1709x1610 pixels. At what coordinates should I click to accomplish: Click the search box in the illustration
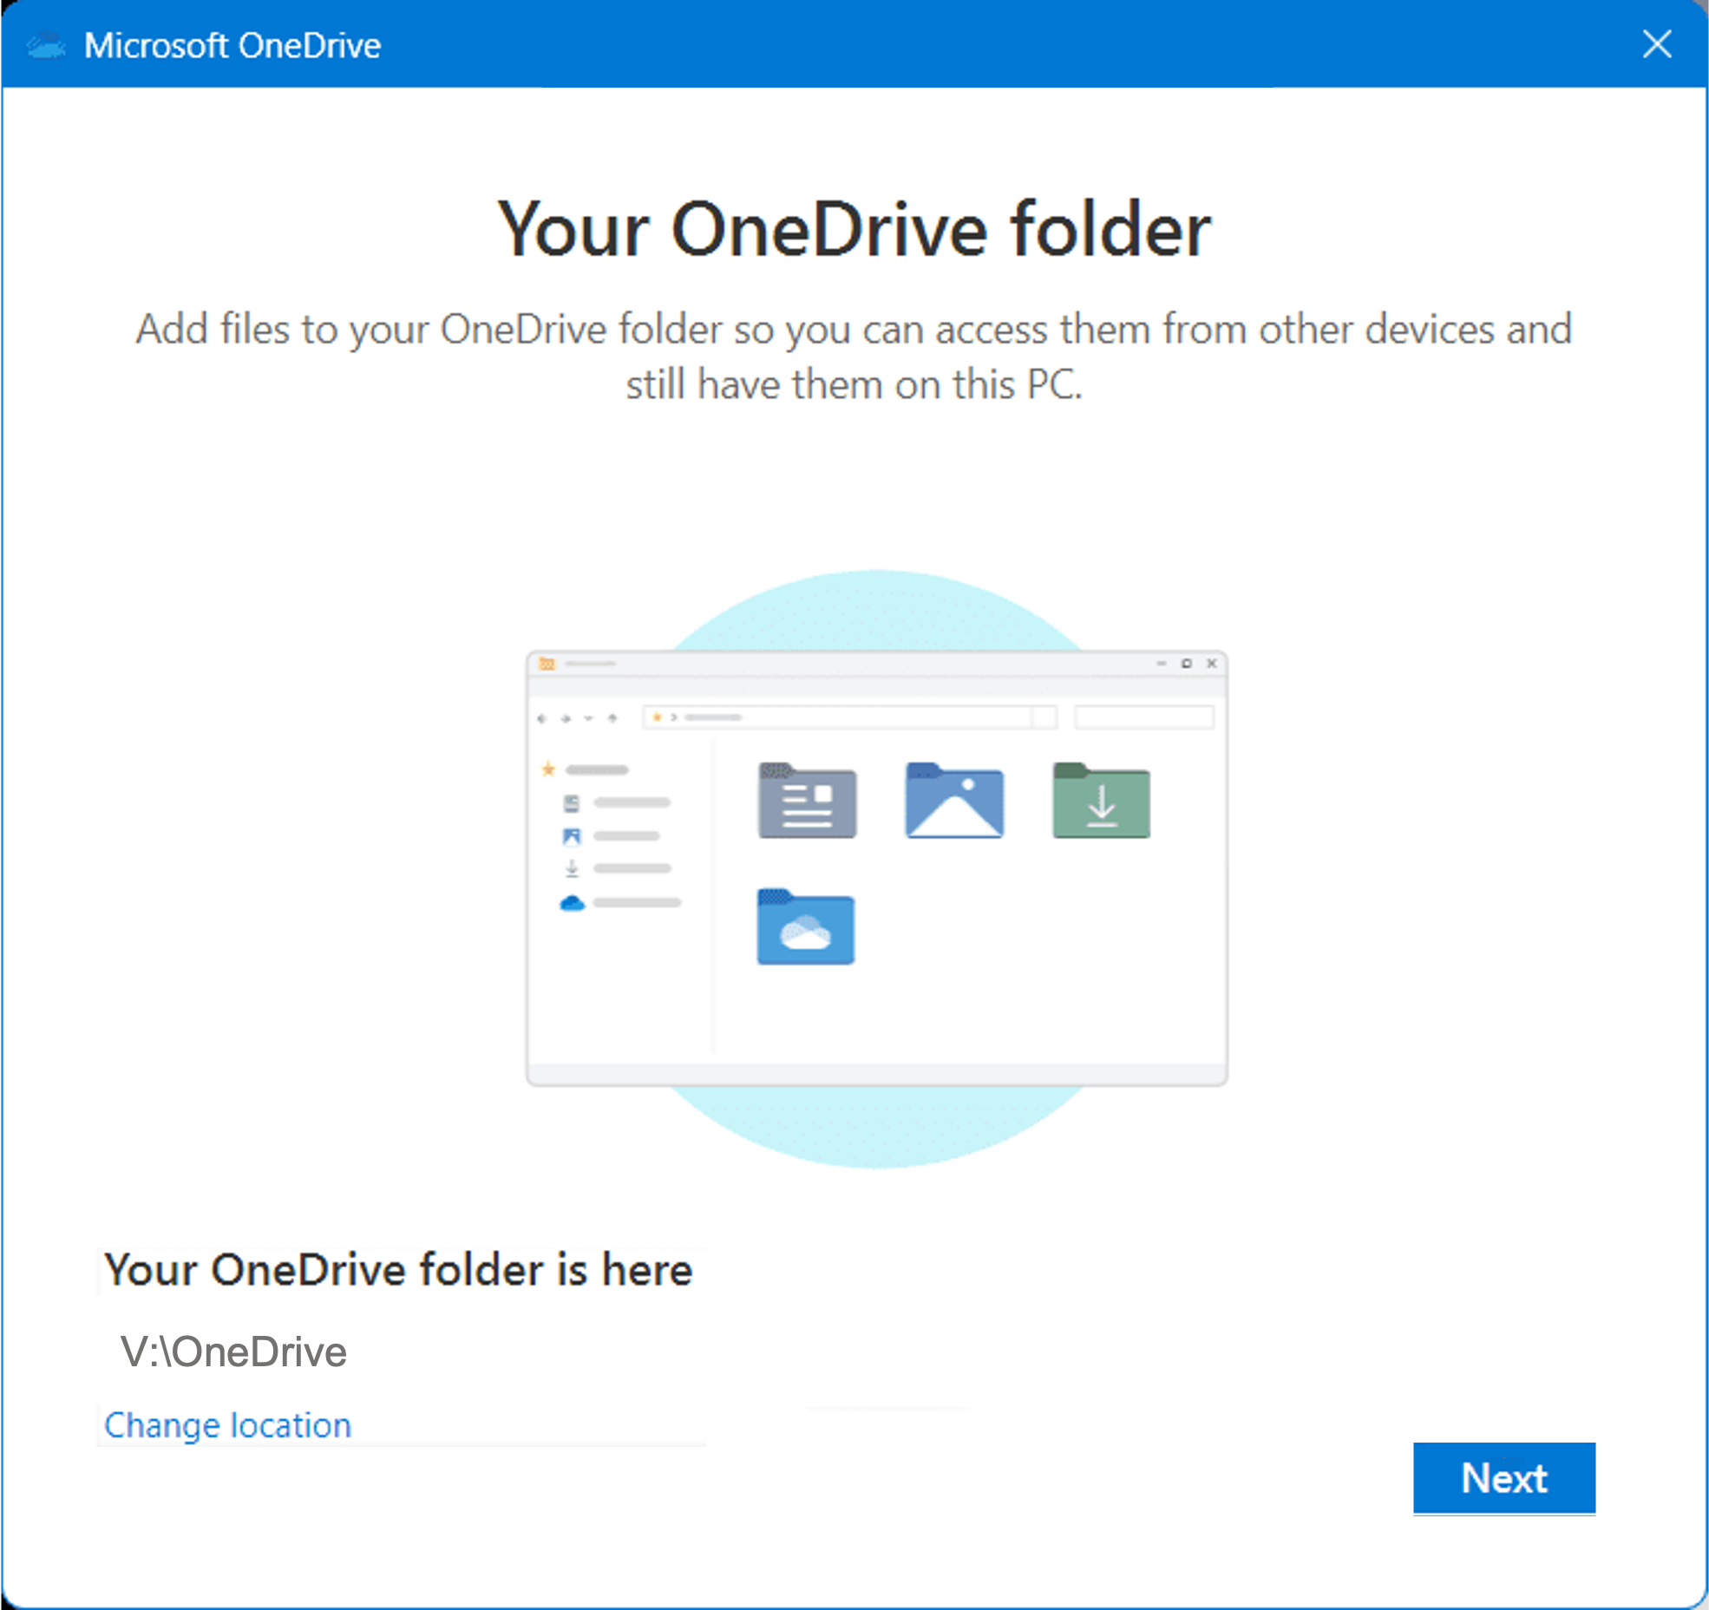pos(1146,718)
